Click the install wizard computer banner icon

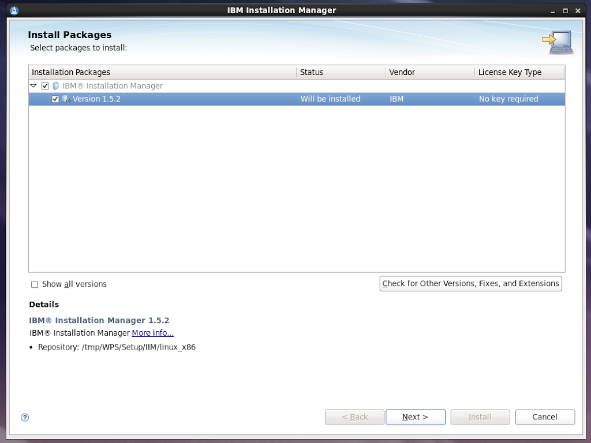tap(557, 42)
